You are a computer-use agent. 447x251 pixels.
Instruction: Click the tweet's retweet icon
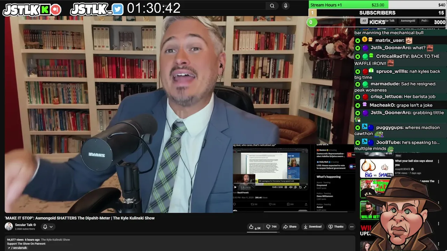click(252, 204)
